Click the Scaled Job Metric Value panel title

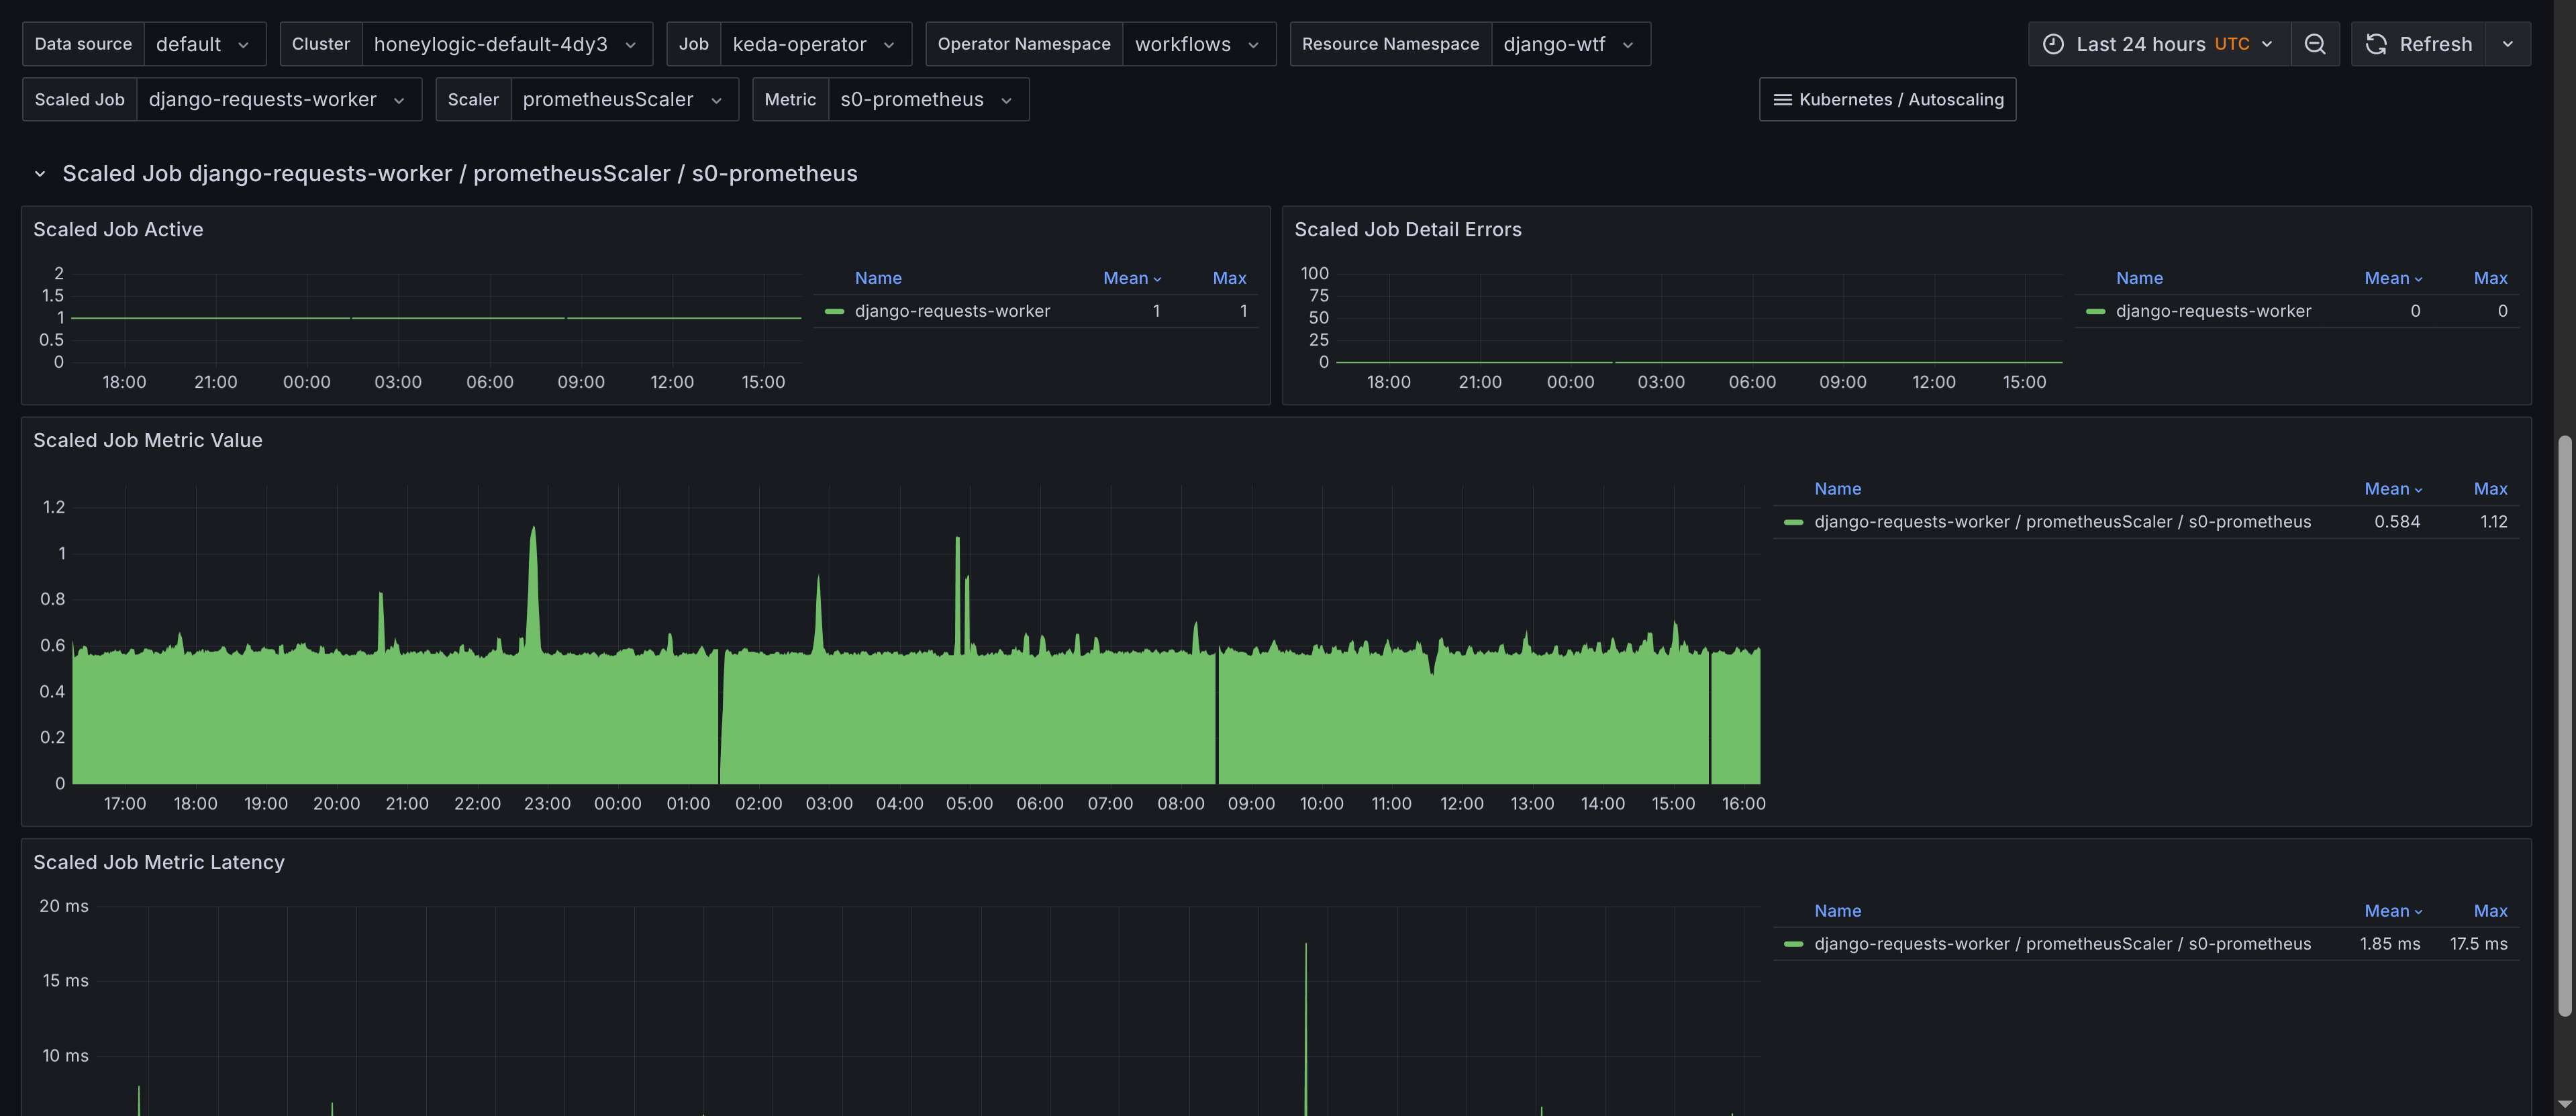148,440
